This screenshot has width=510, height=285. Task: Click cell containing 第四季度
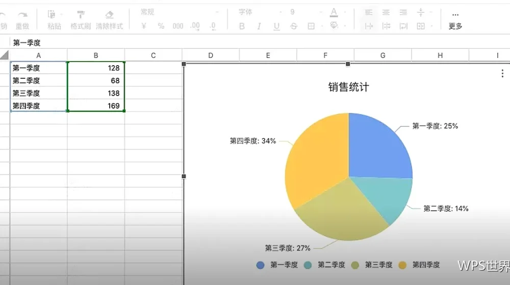[38, 105]
